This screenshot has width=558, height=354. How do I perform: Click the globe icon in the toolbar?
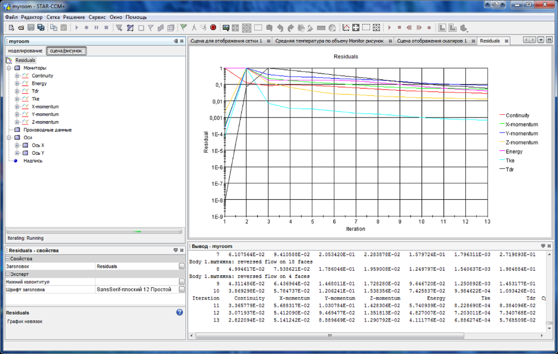click(332, 27)
